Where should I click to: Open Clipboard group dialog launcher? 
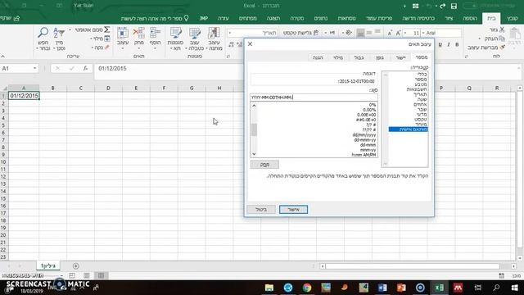click(467, 57)
